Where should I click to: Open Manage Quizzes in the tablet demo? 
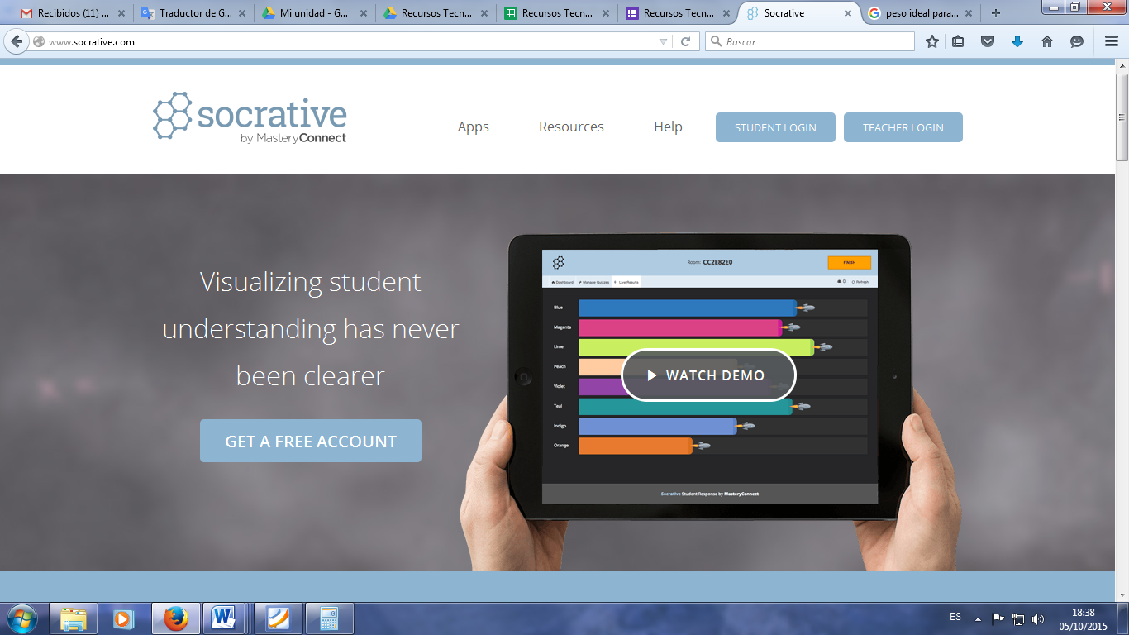pyautogui.click(x=594, y=280)
